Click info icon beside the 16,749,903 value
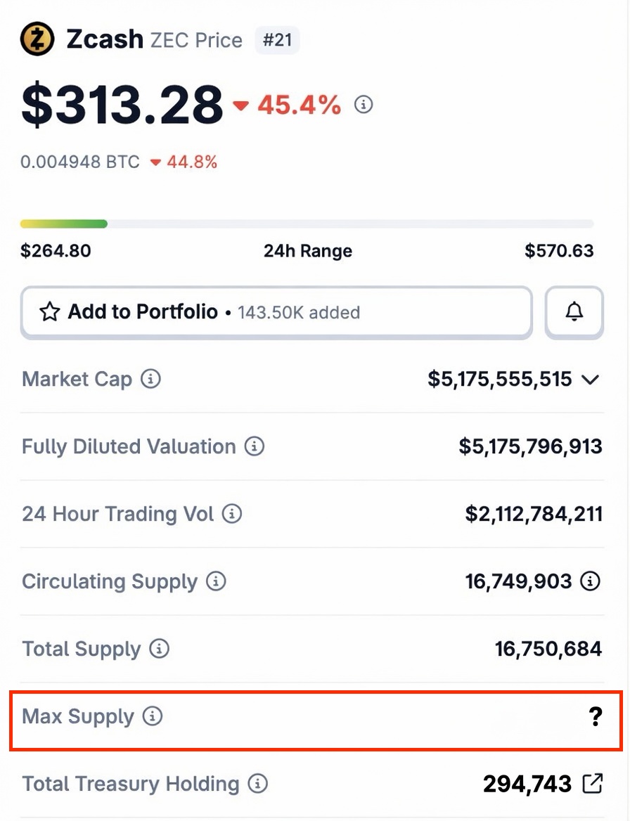This screenshot has height=821, width=630. click(x=590, y=581)
